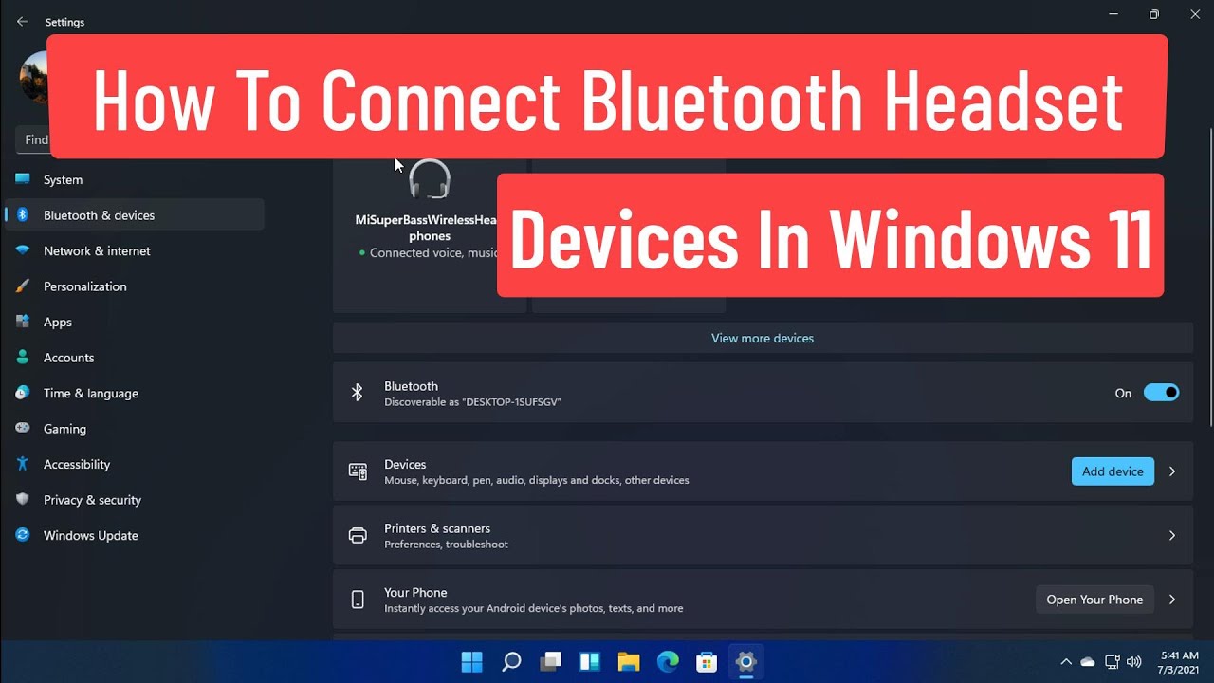1214x683 pixels.
Task: Click the Windows Update refresh icon
Action: (x=23, y=535)
